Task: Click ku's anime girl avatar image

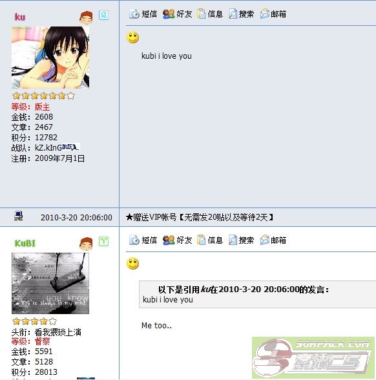Action: (50, 58)
